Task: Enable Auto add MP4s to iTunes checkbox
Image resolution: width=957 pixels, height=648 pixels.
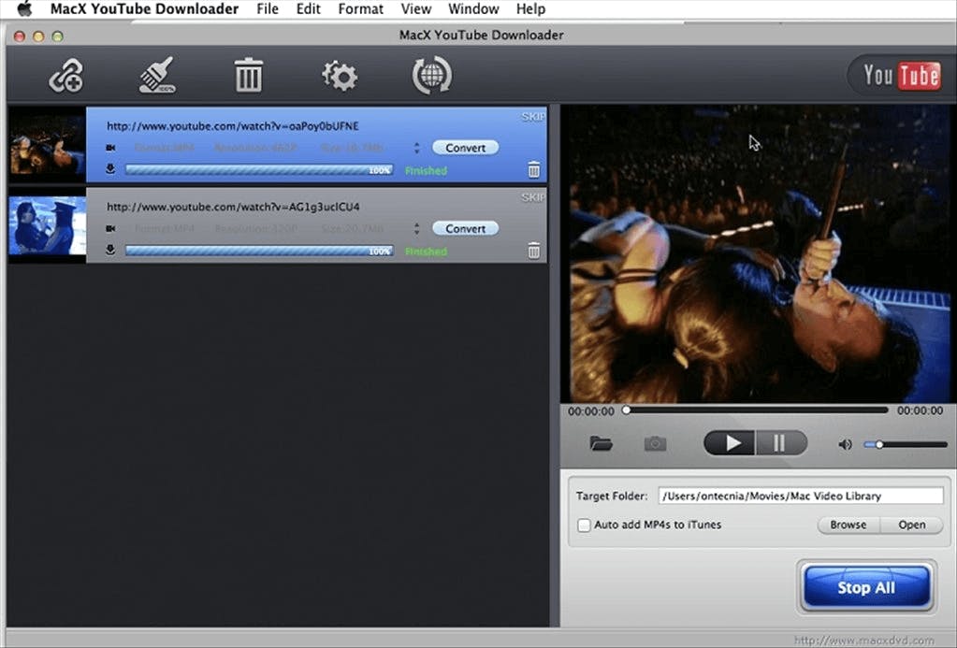Action: (x=584, y=525)
